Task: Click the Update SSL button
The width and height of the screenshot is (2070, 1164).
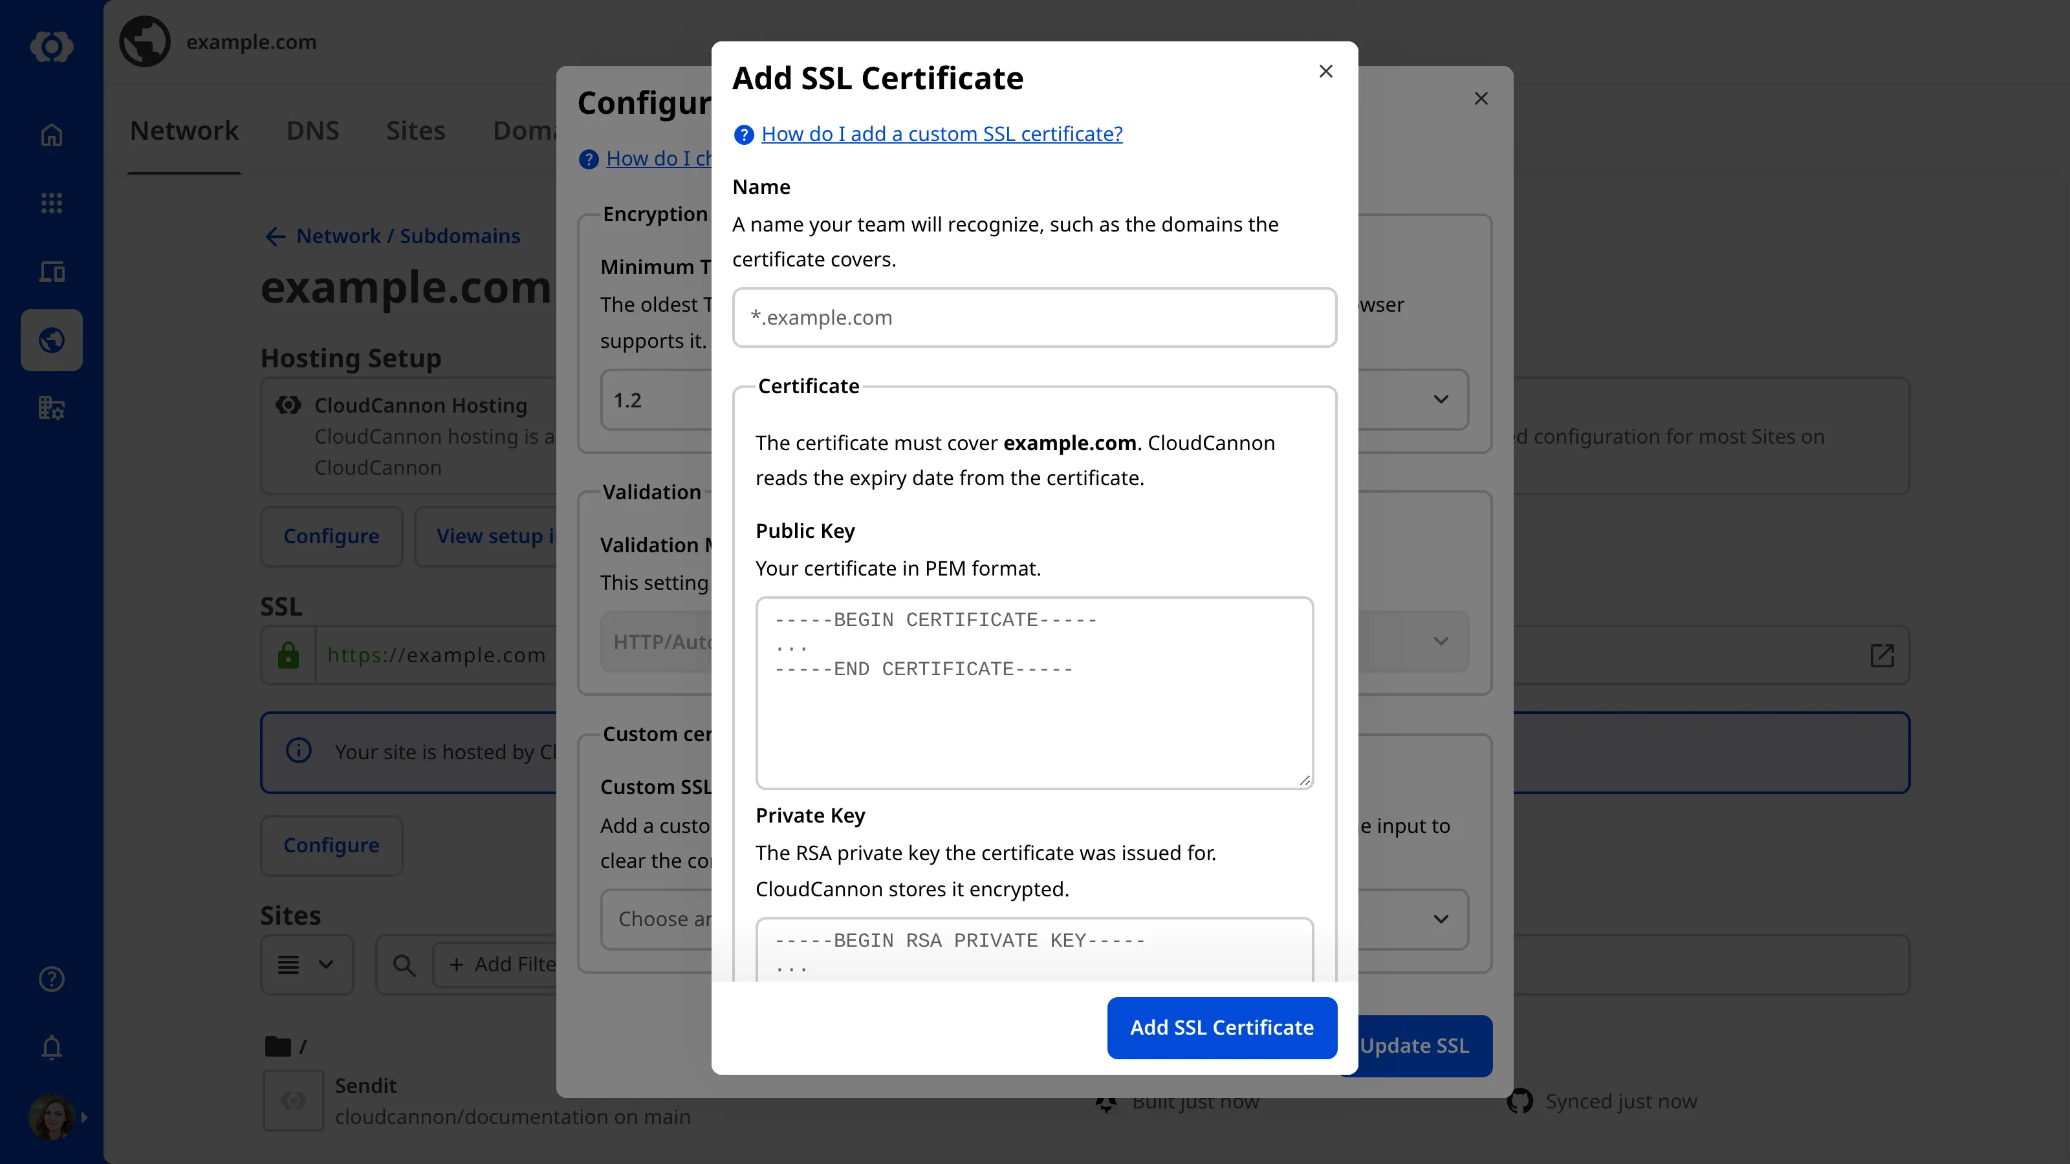Action: (1414, 1046)
